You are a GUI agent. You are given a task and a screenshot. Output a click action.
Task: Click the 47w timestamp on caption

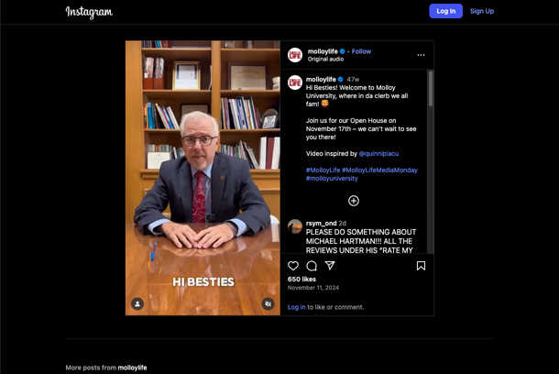(x=353, y=79)
